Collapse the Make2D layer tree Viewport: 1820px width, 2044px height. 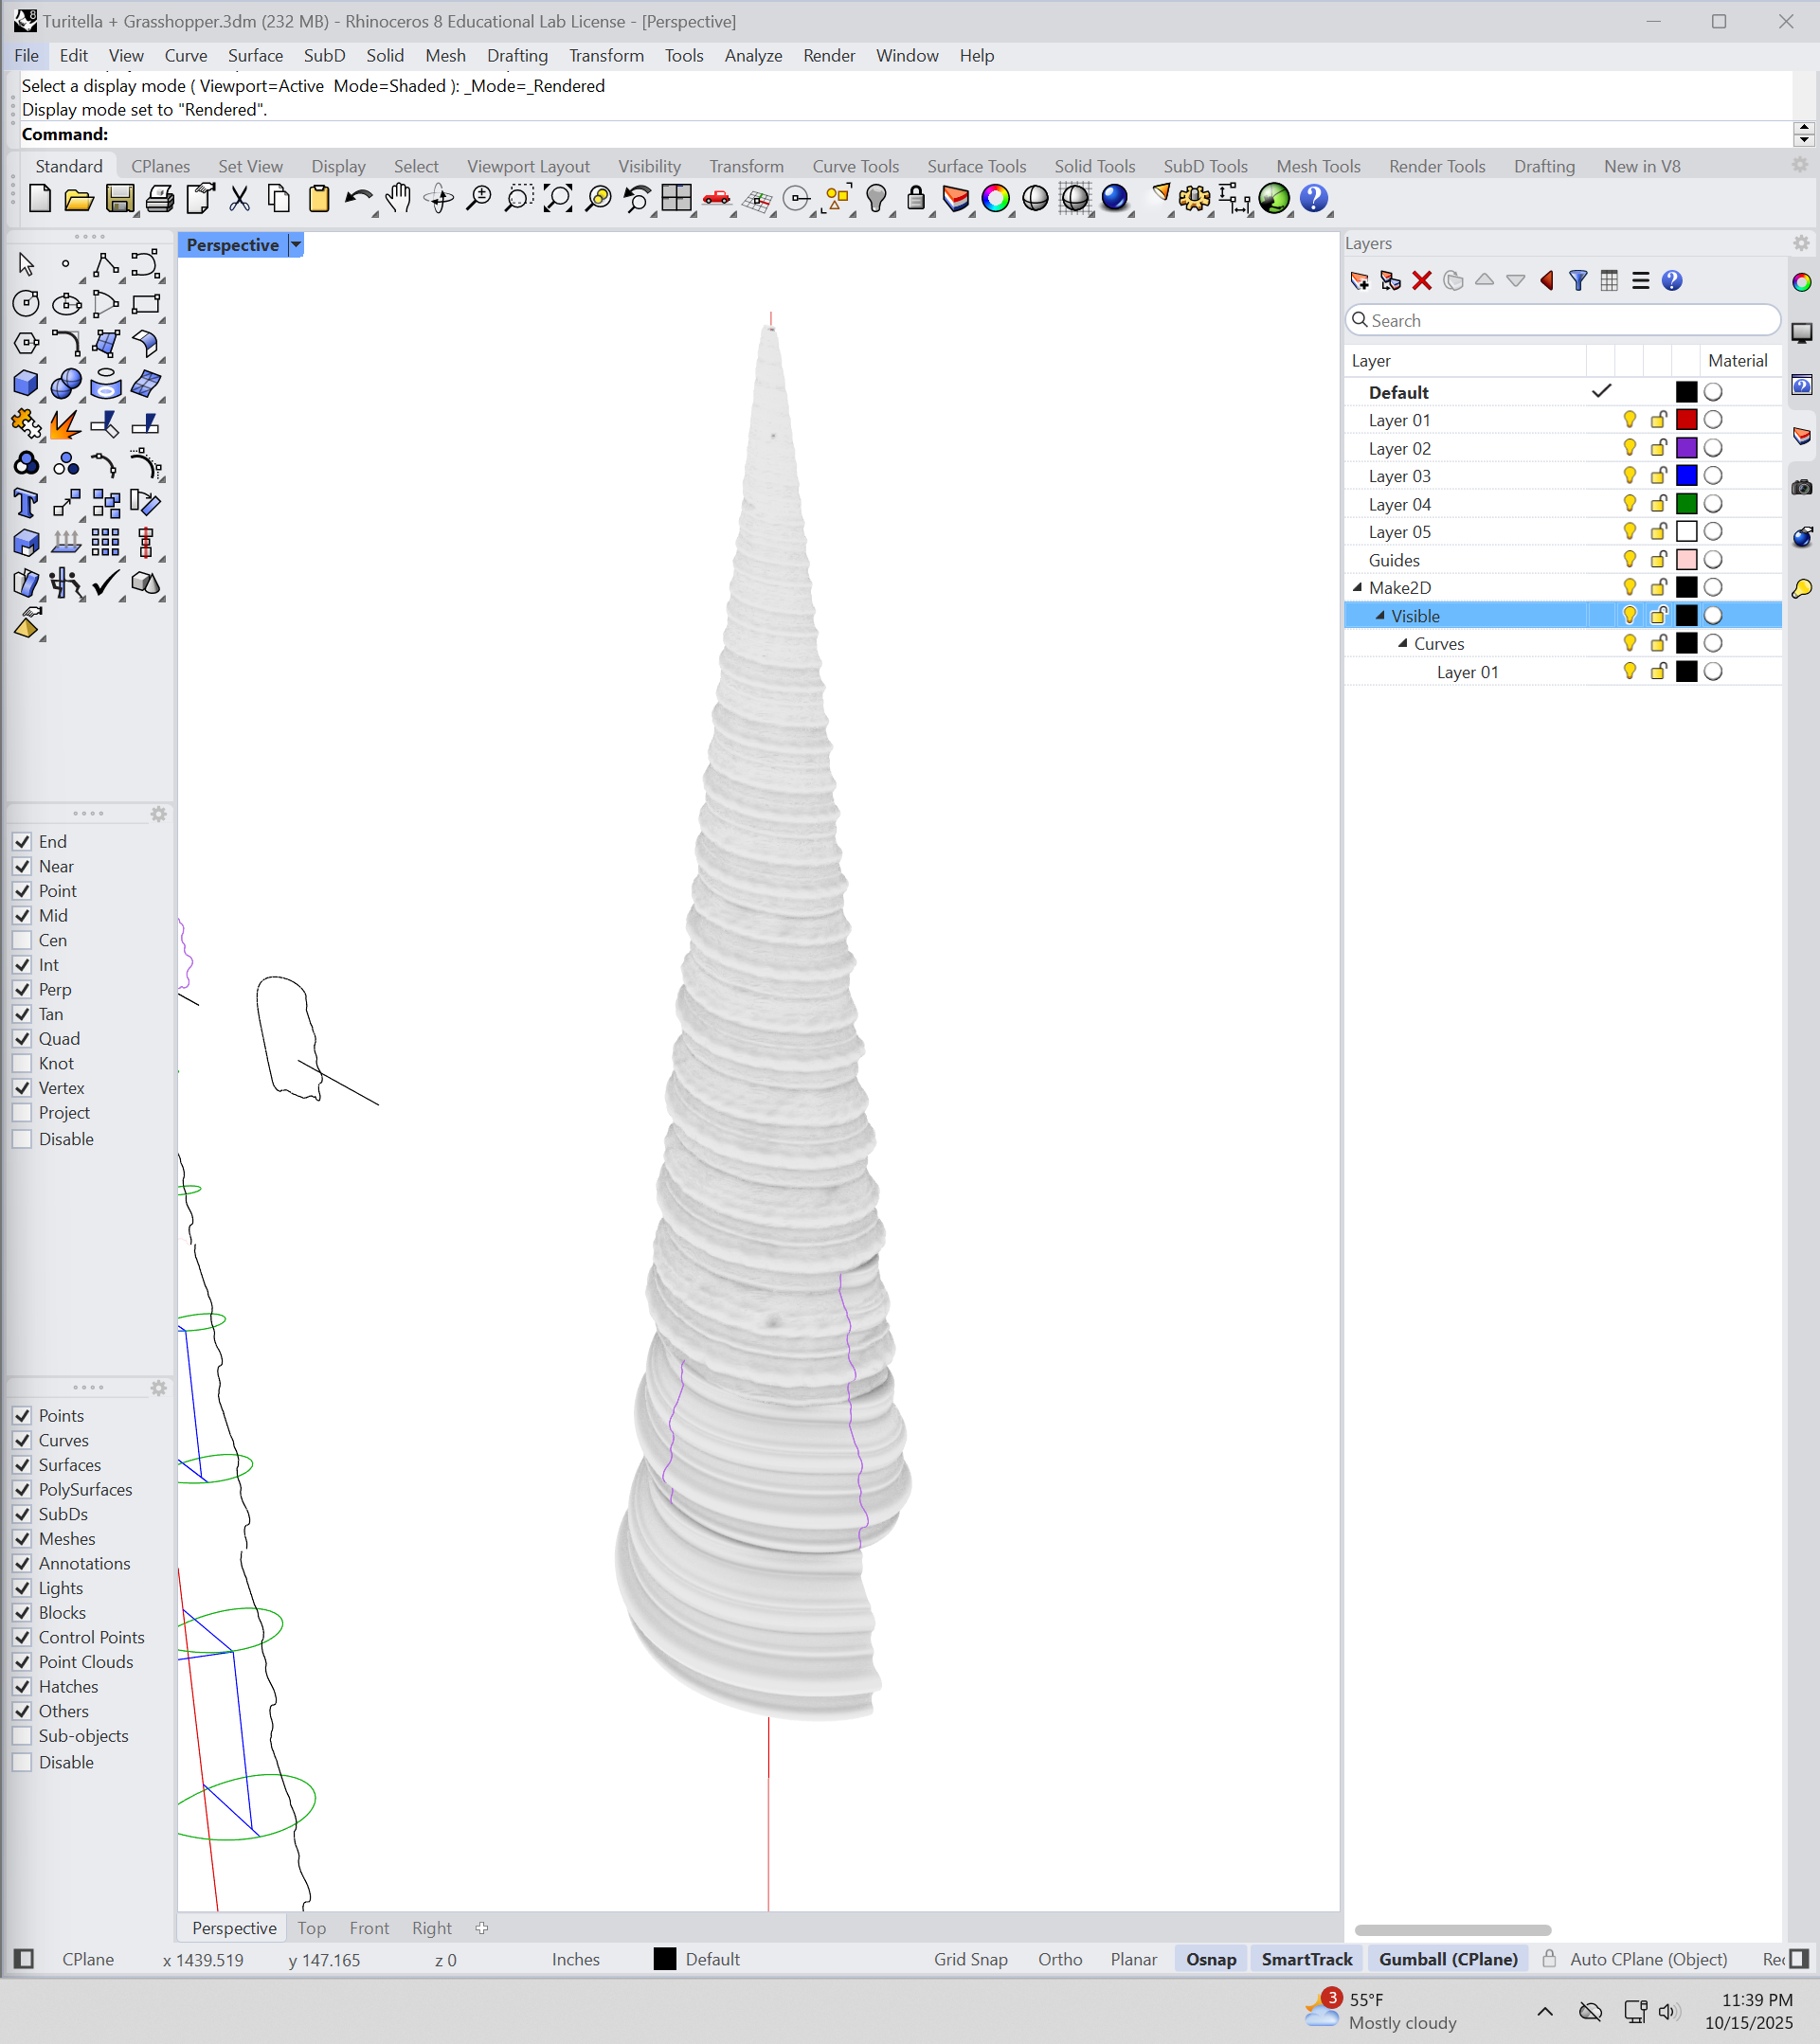tap(1357, 587)
